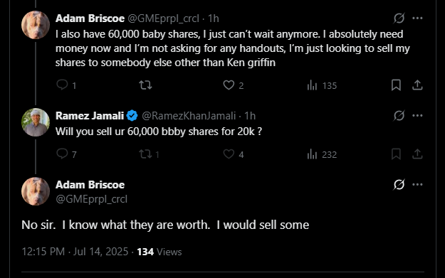Reply to Adam Briscoe's 60,000 shares tweet
445x278 pixels.
point(66,85)
